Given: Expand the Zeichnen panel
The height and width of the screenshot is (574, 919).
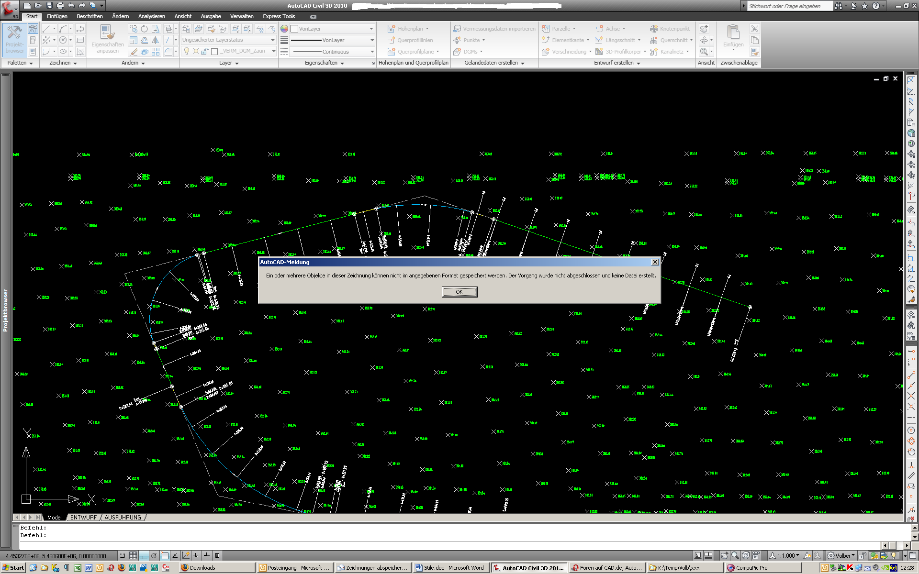Looking at the screenshot, I should pos(63,63).
